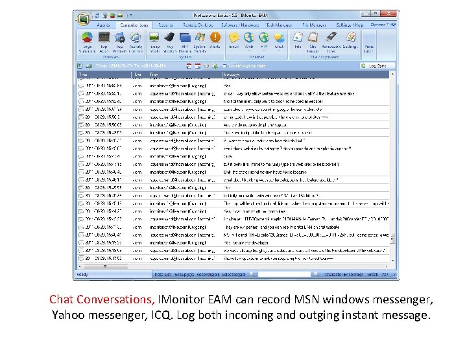Click the From/To date range label

coord(131,65)
